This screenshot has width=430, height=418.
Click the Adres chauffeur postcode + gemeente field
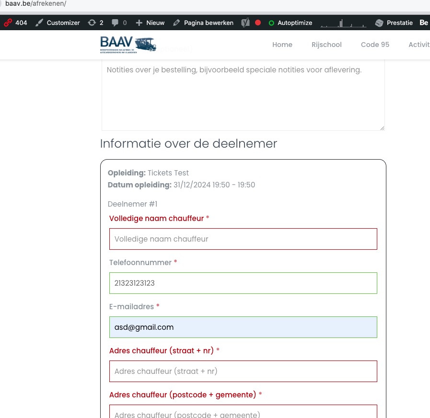coord(243,411)
